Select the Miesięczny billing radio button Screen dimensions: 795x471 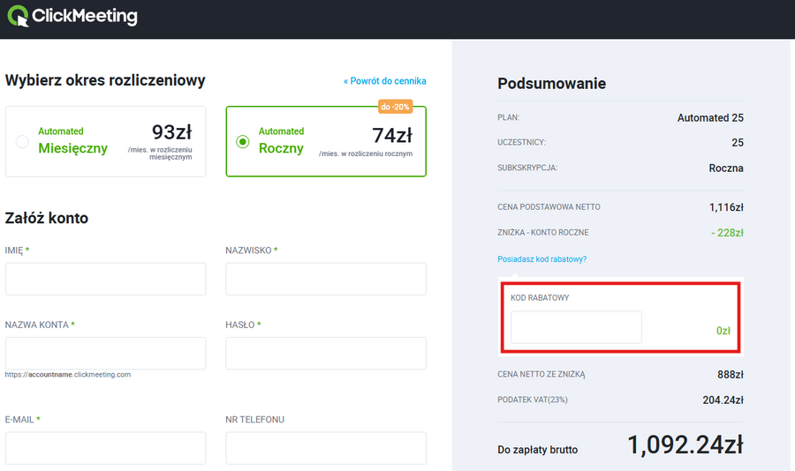pyautogui.click(x=22, y=141)
